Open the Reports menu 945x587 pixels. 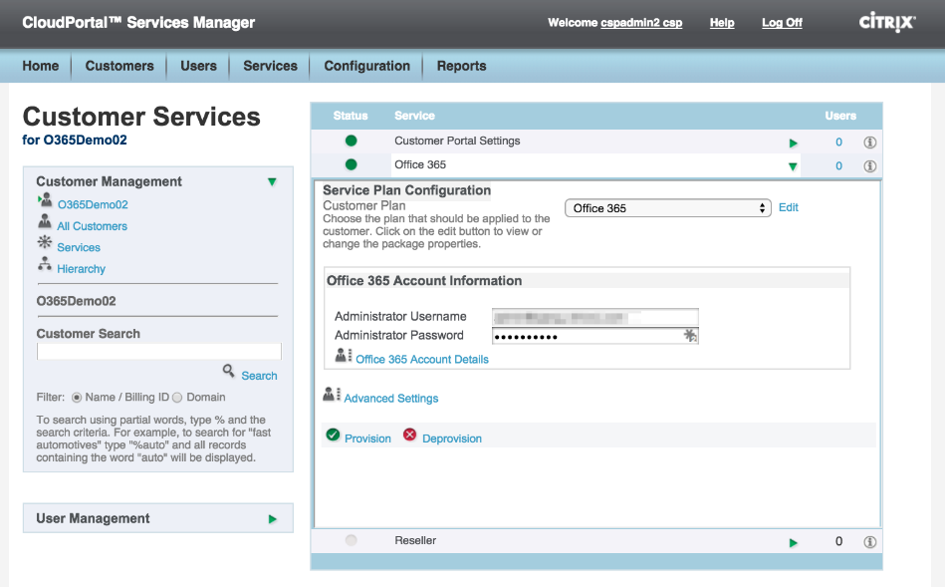(x=461, y=66)
